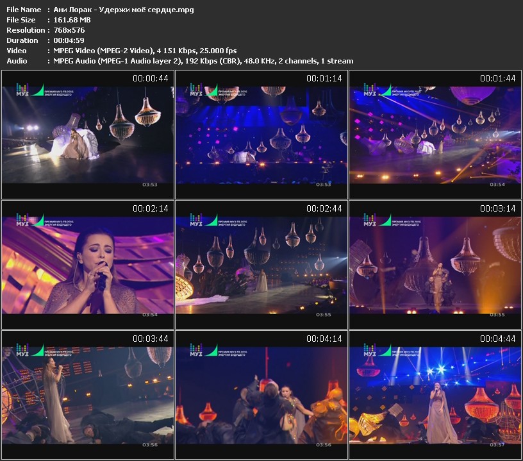Click the 00:03:44 frame thumbnail
Image resolution: width=523 pixels, height=461 pixels.
88,394
